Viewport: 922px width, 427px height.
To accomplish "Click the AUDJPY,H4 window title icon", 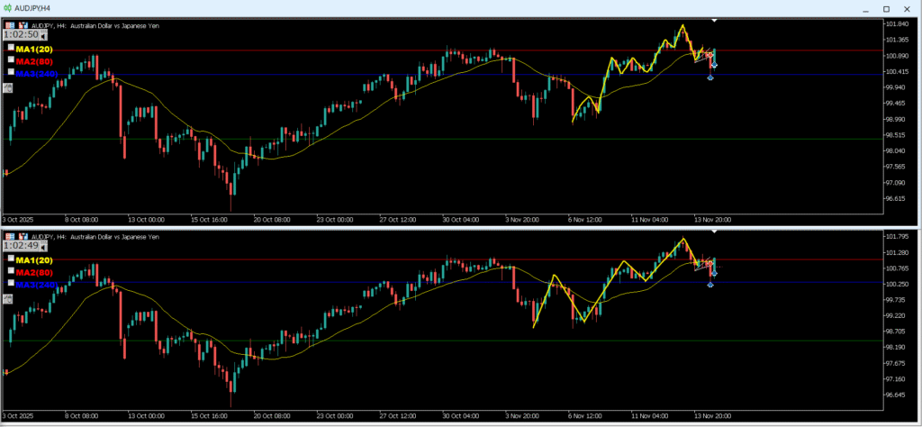I will pos(8,7).
